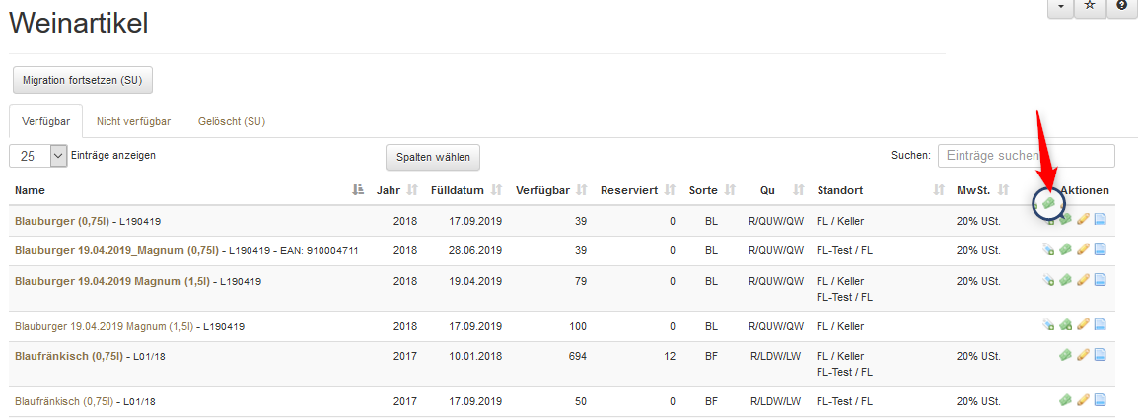Viewport: 1141px width, 418px height.
Task: Click money icon in Blaufränkisch 694 row
Action: click(x=1065, y=355)
